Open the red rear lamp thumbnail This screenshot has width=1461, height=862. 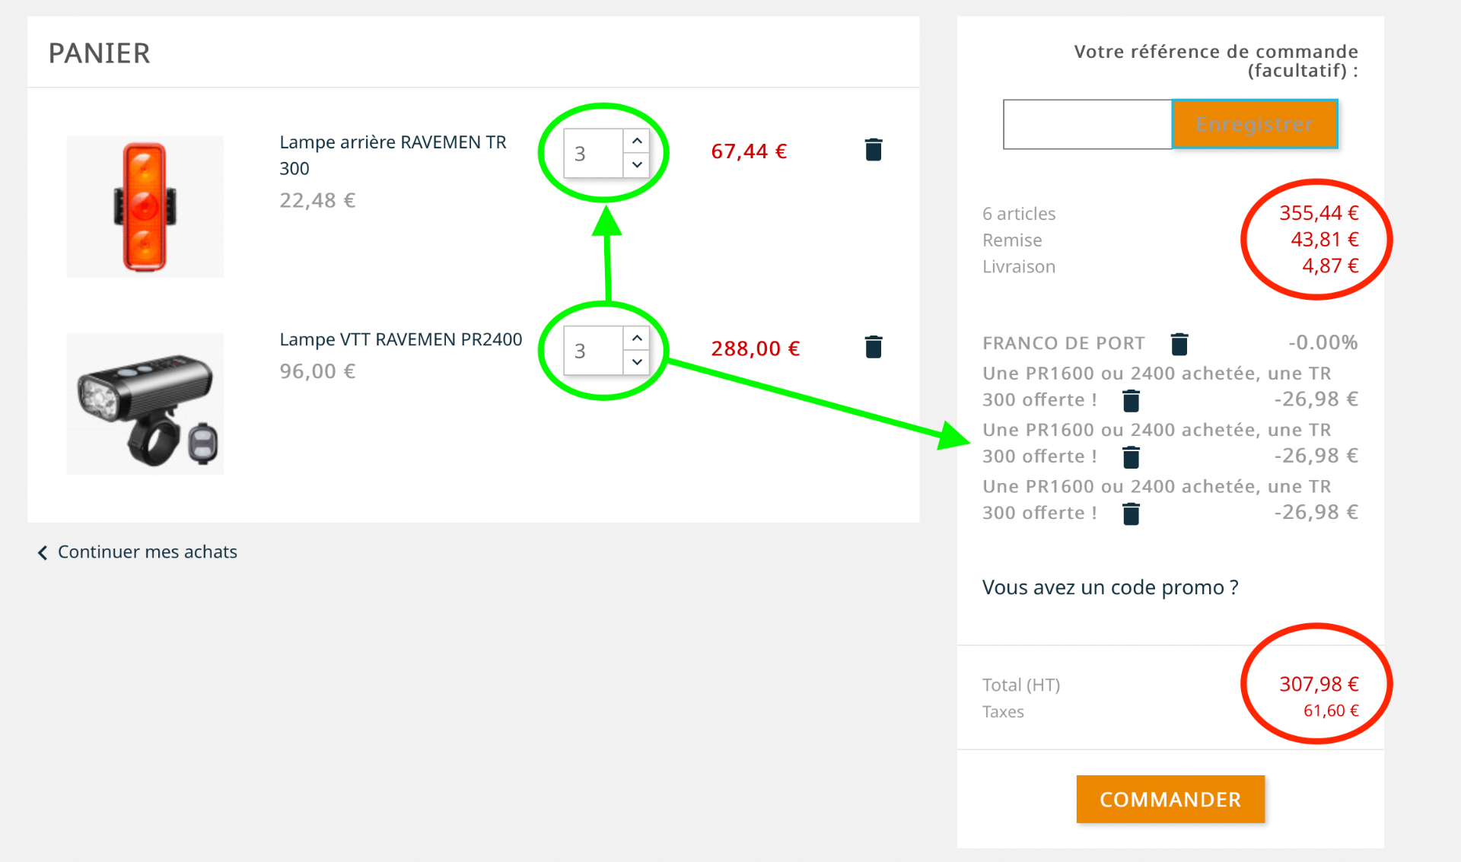click(x=145, y=206)
